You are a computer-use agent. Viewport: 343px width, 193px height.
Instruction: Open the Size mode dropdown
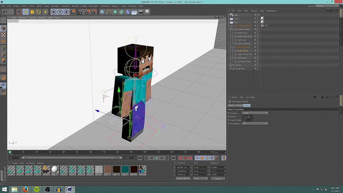tap(200, 179)
